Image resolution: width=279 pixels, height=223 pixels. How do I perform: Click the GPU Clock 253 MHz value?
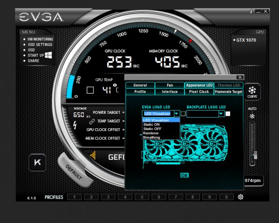pos(119,62)
